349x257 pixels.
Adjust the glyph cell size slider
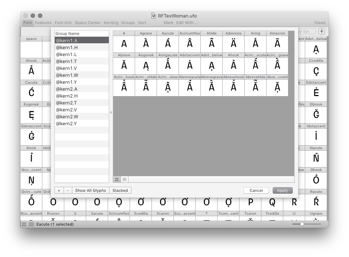pyautogui.click(x=302, y=224)
